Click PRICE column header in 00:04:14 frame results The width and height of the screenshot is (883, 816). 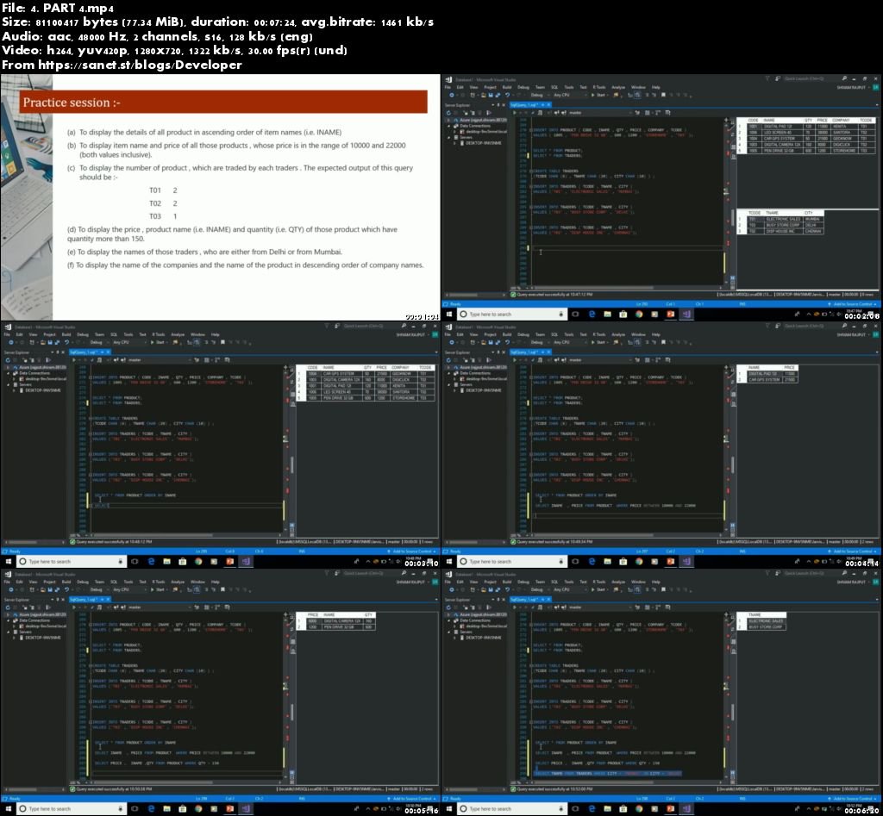click(x=789, y=367)
